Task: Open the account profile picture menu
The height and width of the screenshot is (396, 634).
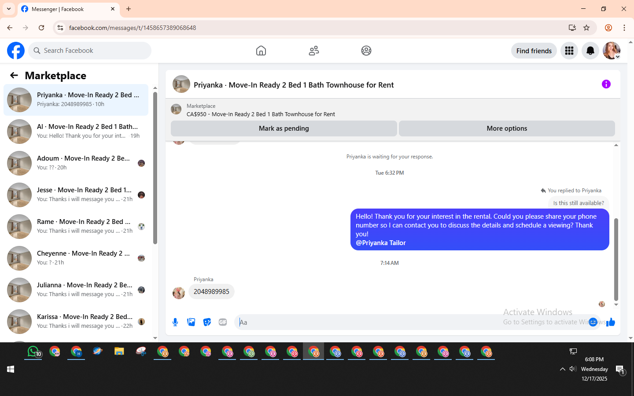Action: [x=612, y=51]
